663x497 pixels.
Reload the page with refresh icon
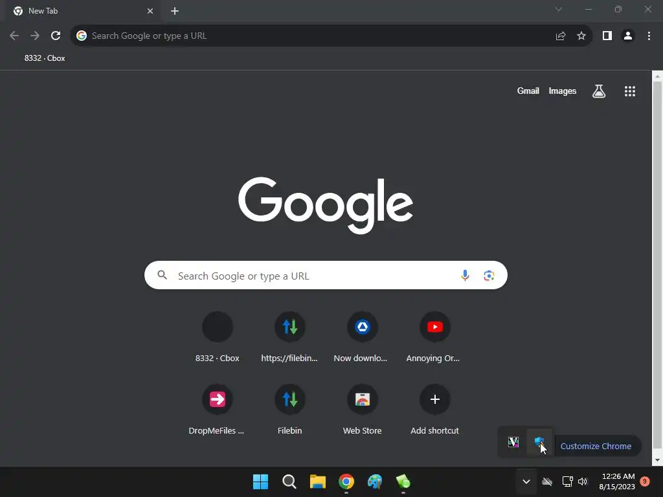(56, 36)
